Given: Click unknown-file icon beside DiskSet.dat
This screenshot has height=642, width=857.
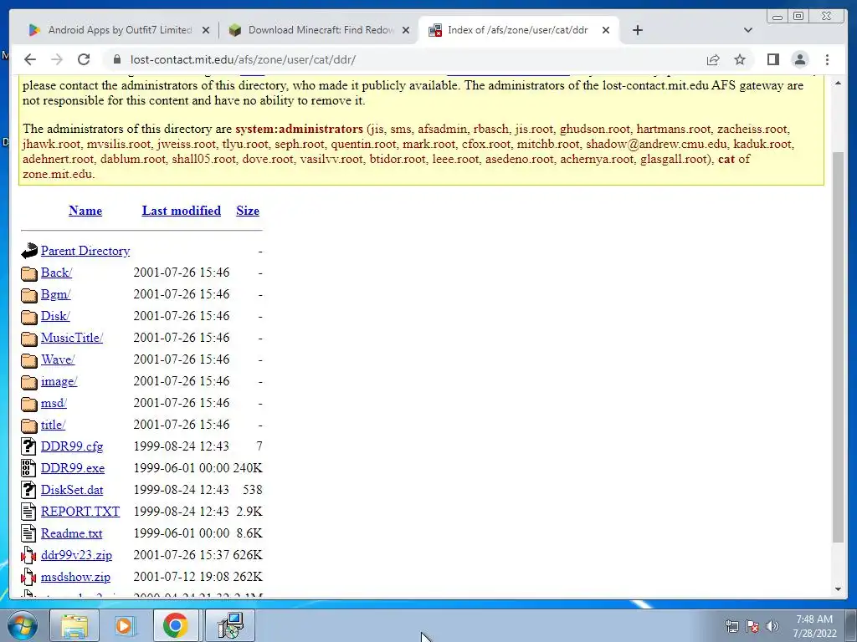Looking at the screenshot, I should (x=28, y=490).
